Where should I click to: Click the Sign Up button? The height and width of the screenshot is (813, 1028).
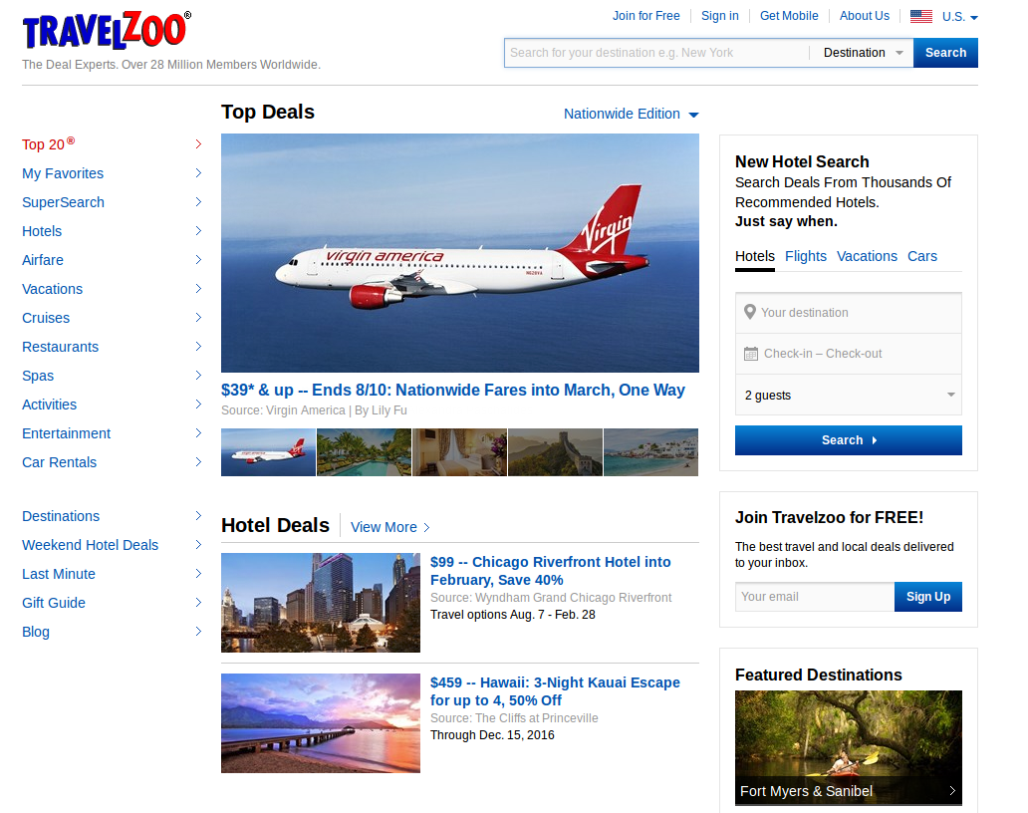click(x=927, y=597)
